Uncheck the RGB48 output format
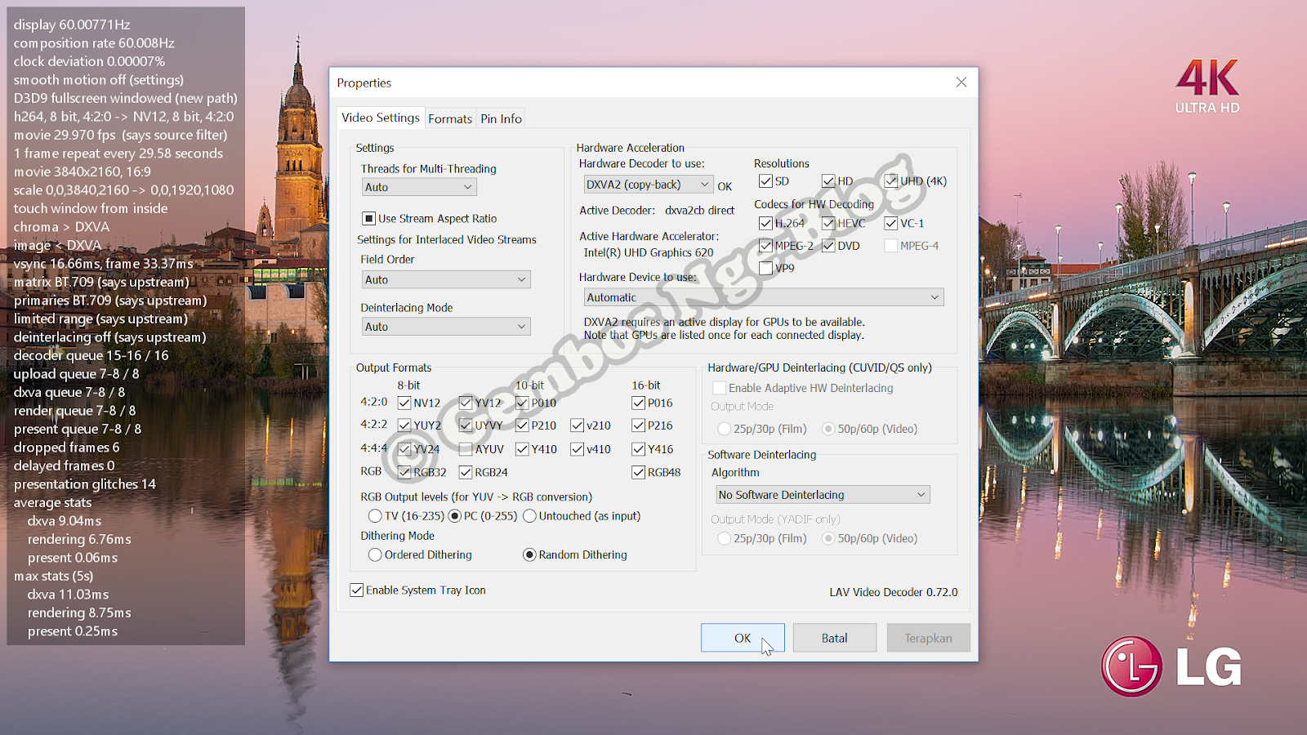 638,472
